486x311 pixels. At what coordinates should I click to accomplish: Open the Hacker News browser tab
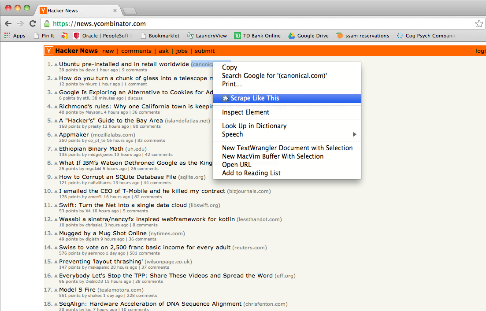pyautogui.click(x=78, y=11)
